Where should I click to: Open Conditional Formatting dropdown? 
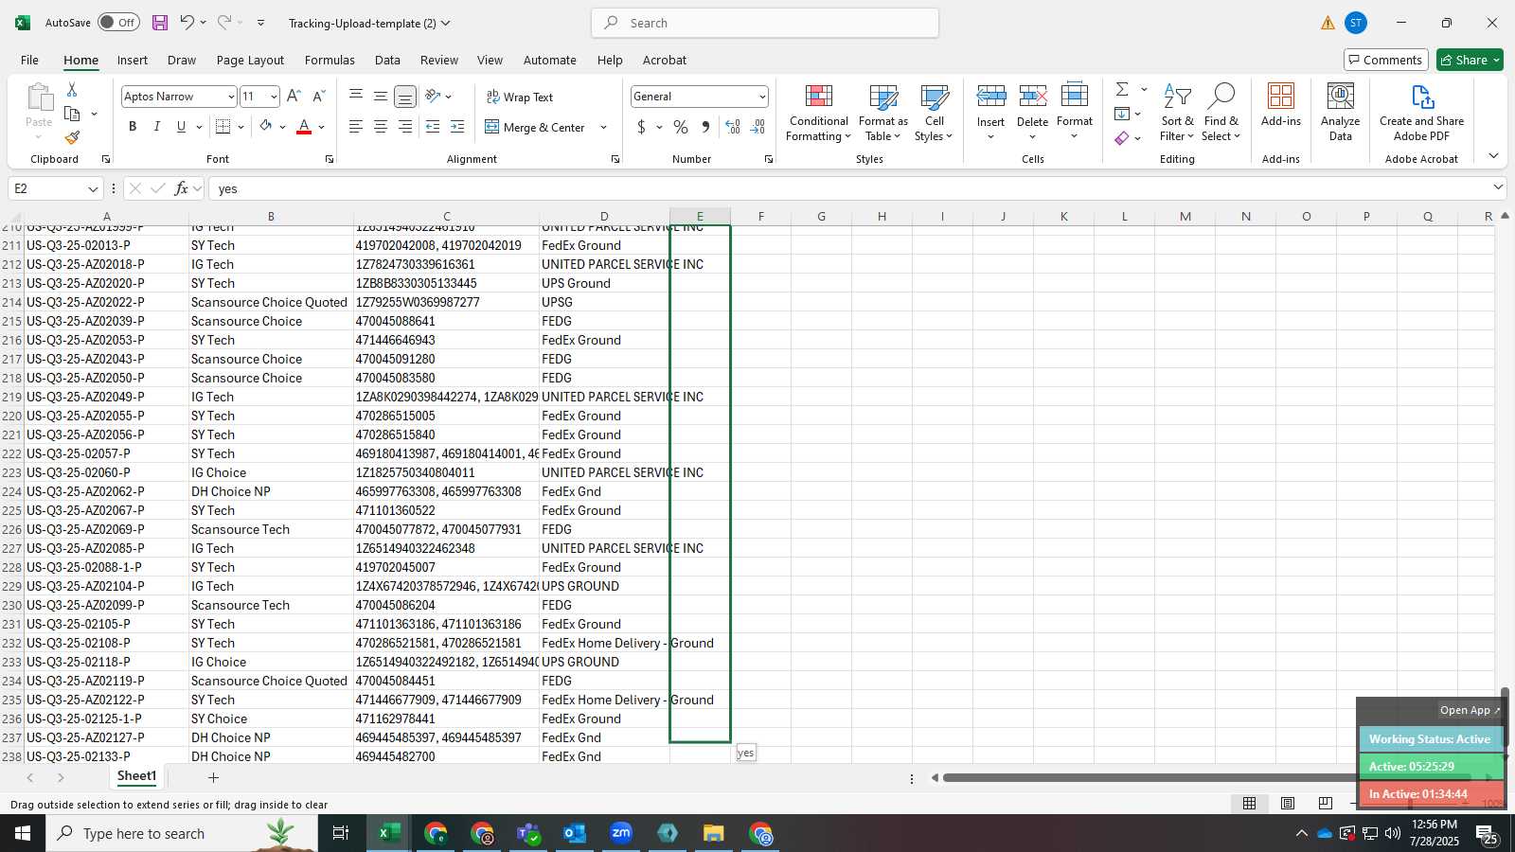[819, 112]
